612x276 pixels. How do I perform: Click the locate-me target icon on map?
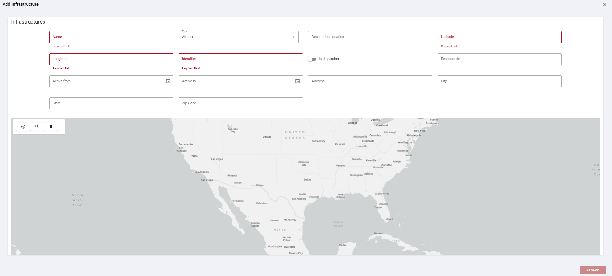(x=23, y=127)
